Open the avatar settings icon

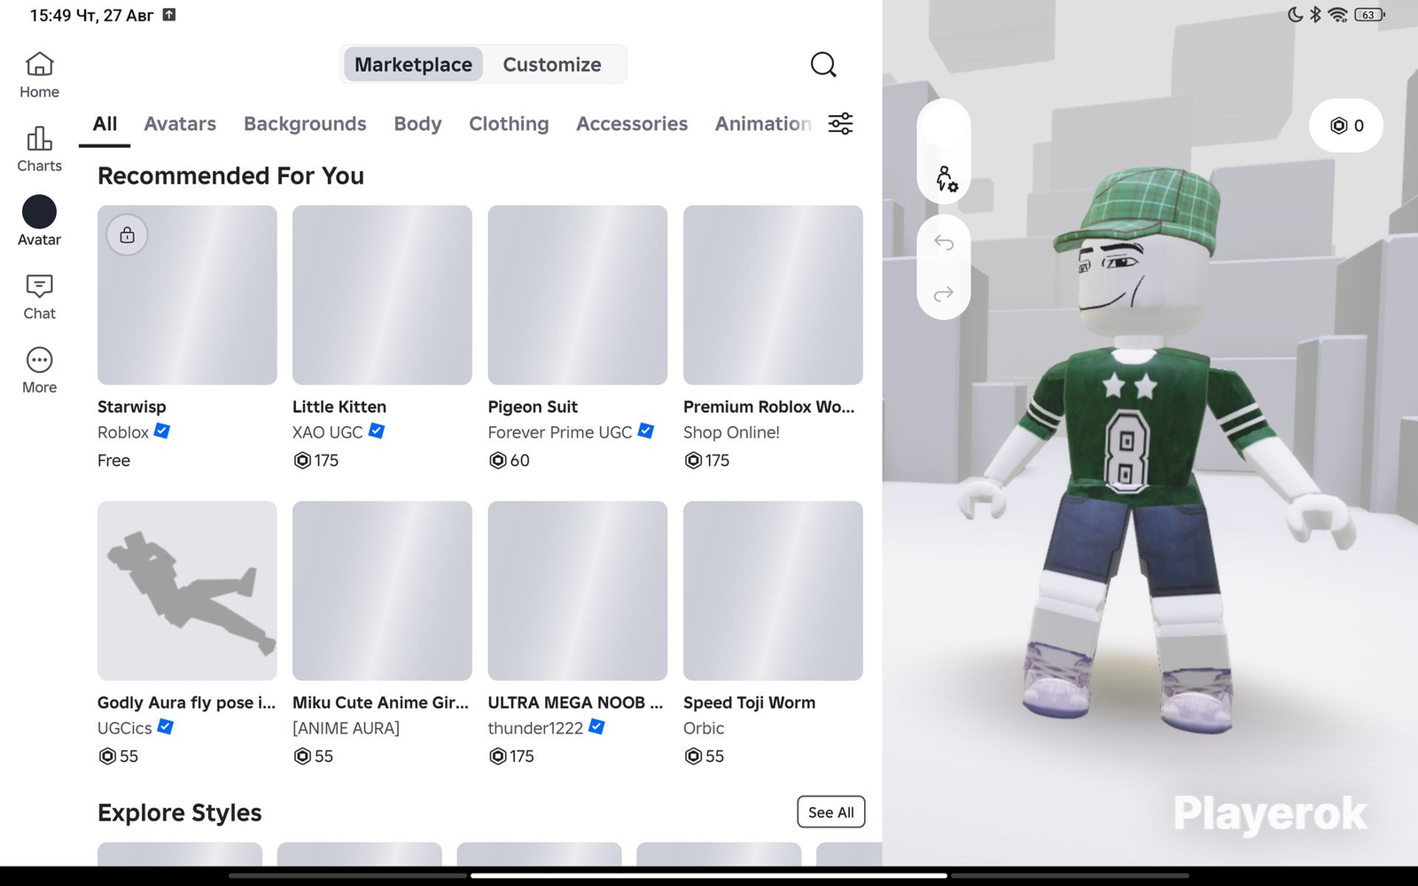[x=945, y=178]
